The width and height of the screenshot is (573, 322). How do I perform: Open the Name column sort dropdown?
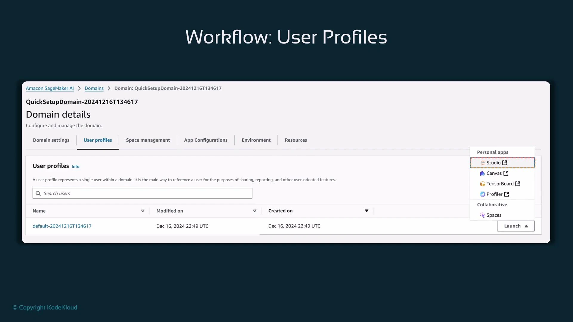(x=143, y=211)
